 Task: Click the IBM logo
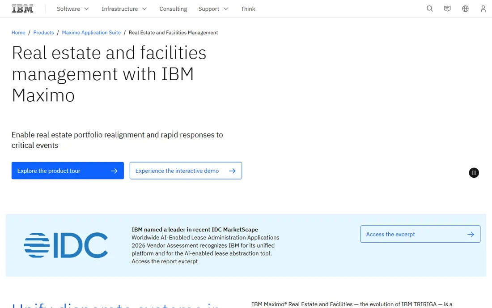[23, 9]
